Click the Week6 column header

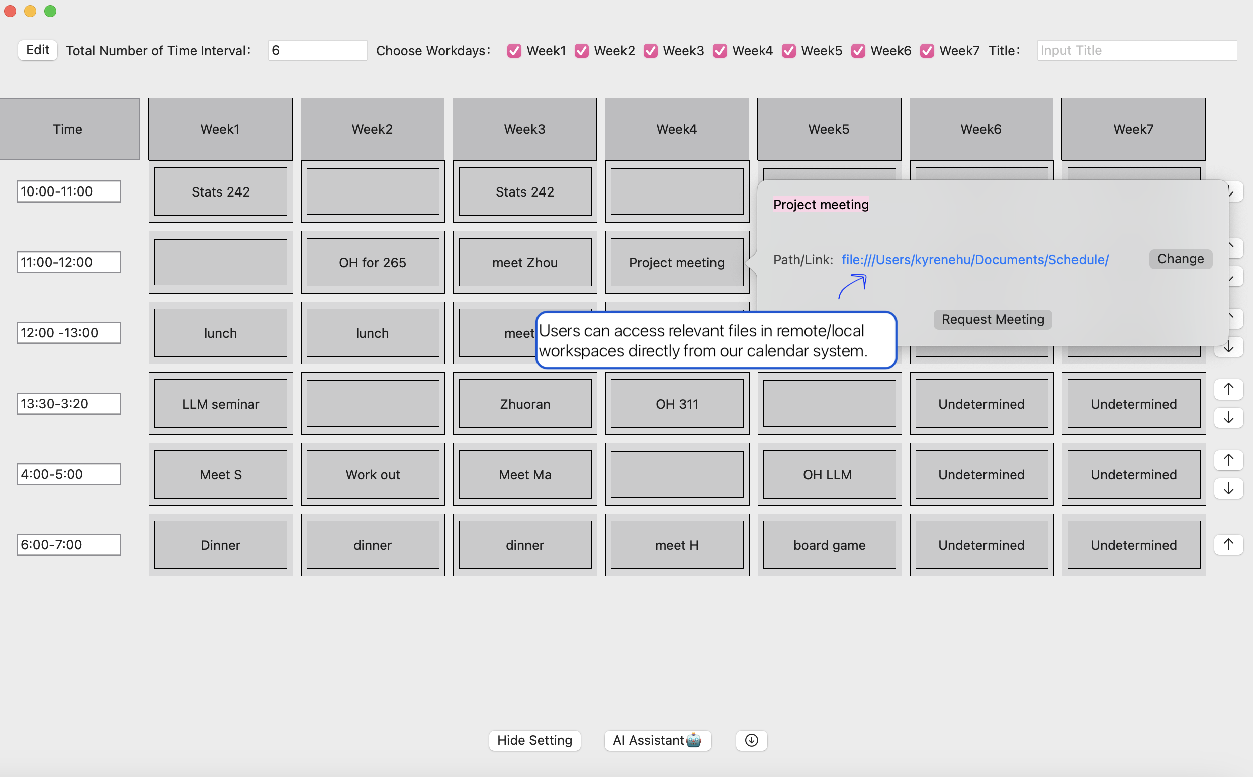coord(980,129)
